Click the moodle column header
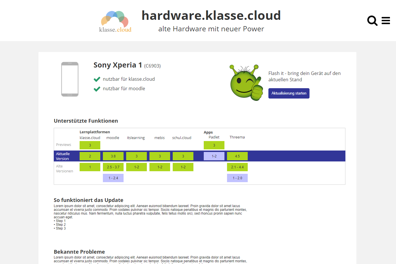The height and width of the screenshot is (264, 396). pos(113,138)
